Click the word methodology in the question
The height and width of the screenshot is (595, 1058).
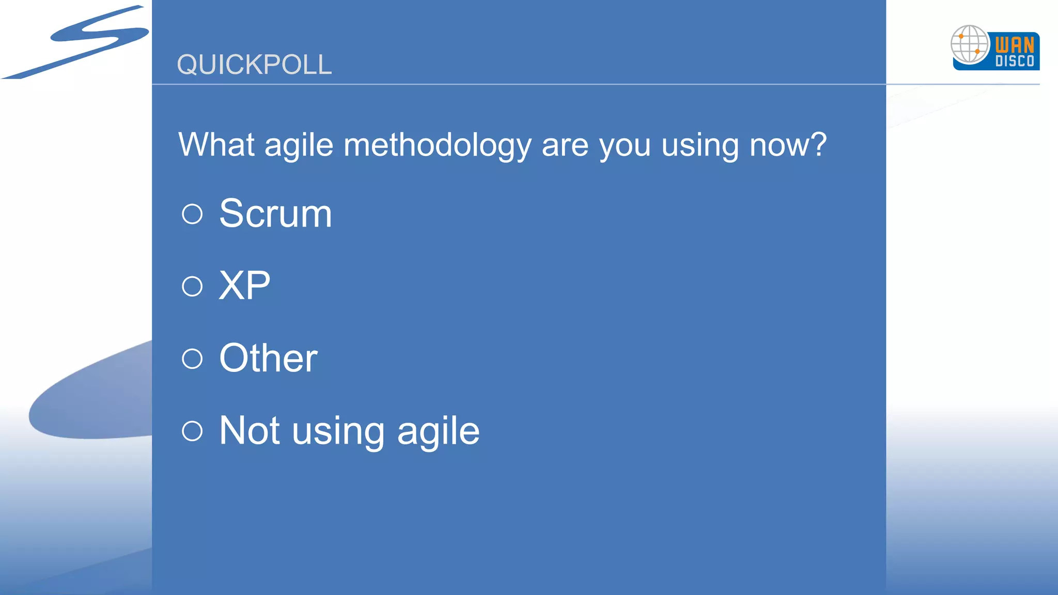pyautogui.click(x=437, y=145)
